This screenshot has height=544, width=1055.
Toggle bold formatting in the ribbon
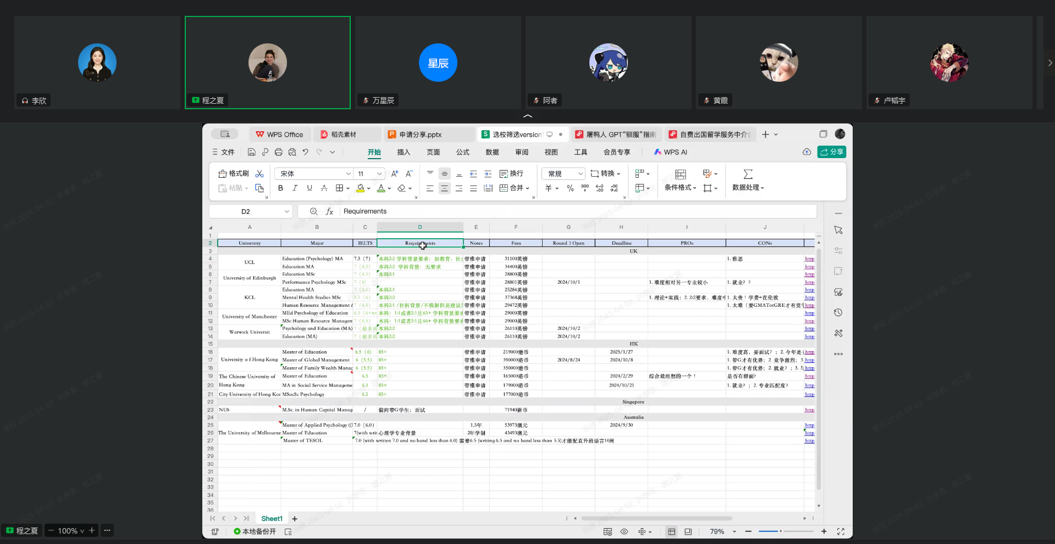tap(280, 188)
